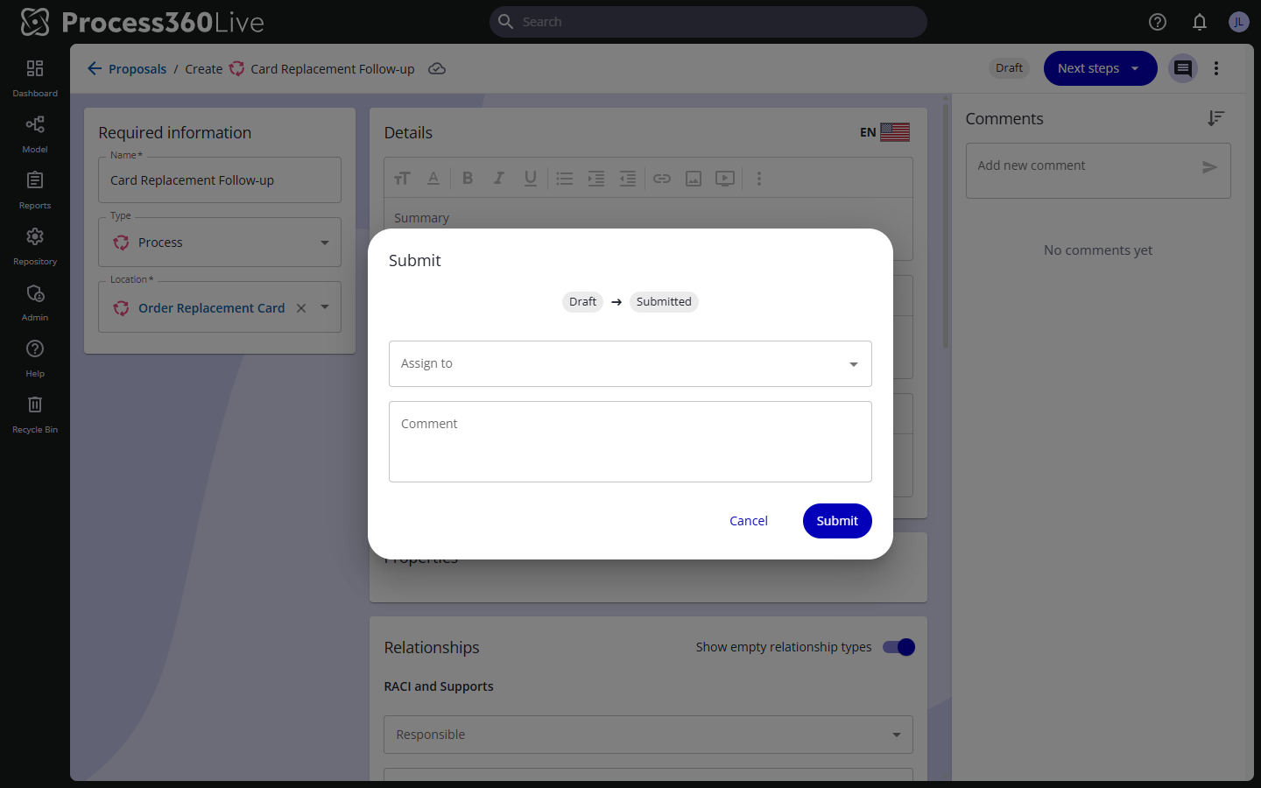
Task: Click the Comment text field
Action: pyautogui.click(x=630, y=441)
